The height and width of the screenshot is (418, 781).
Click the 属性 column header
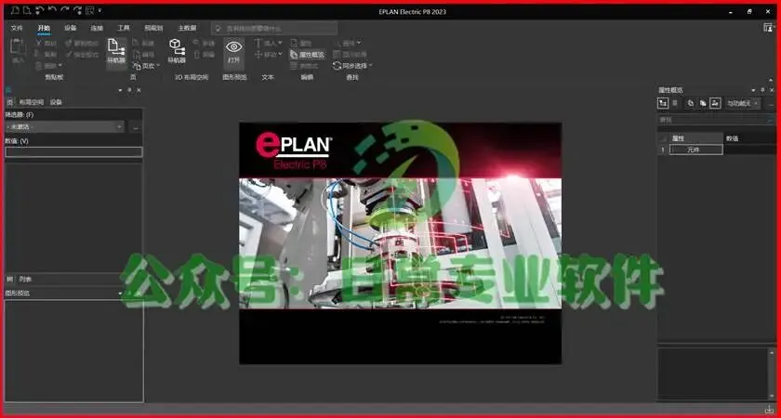tap(695, 138)
